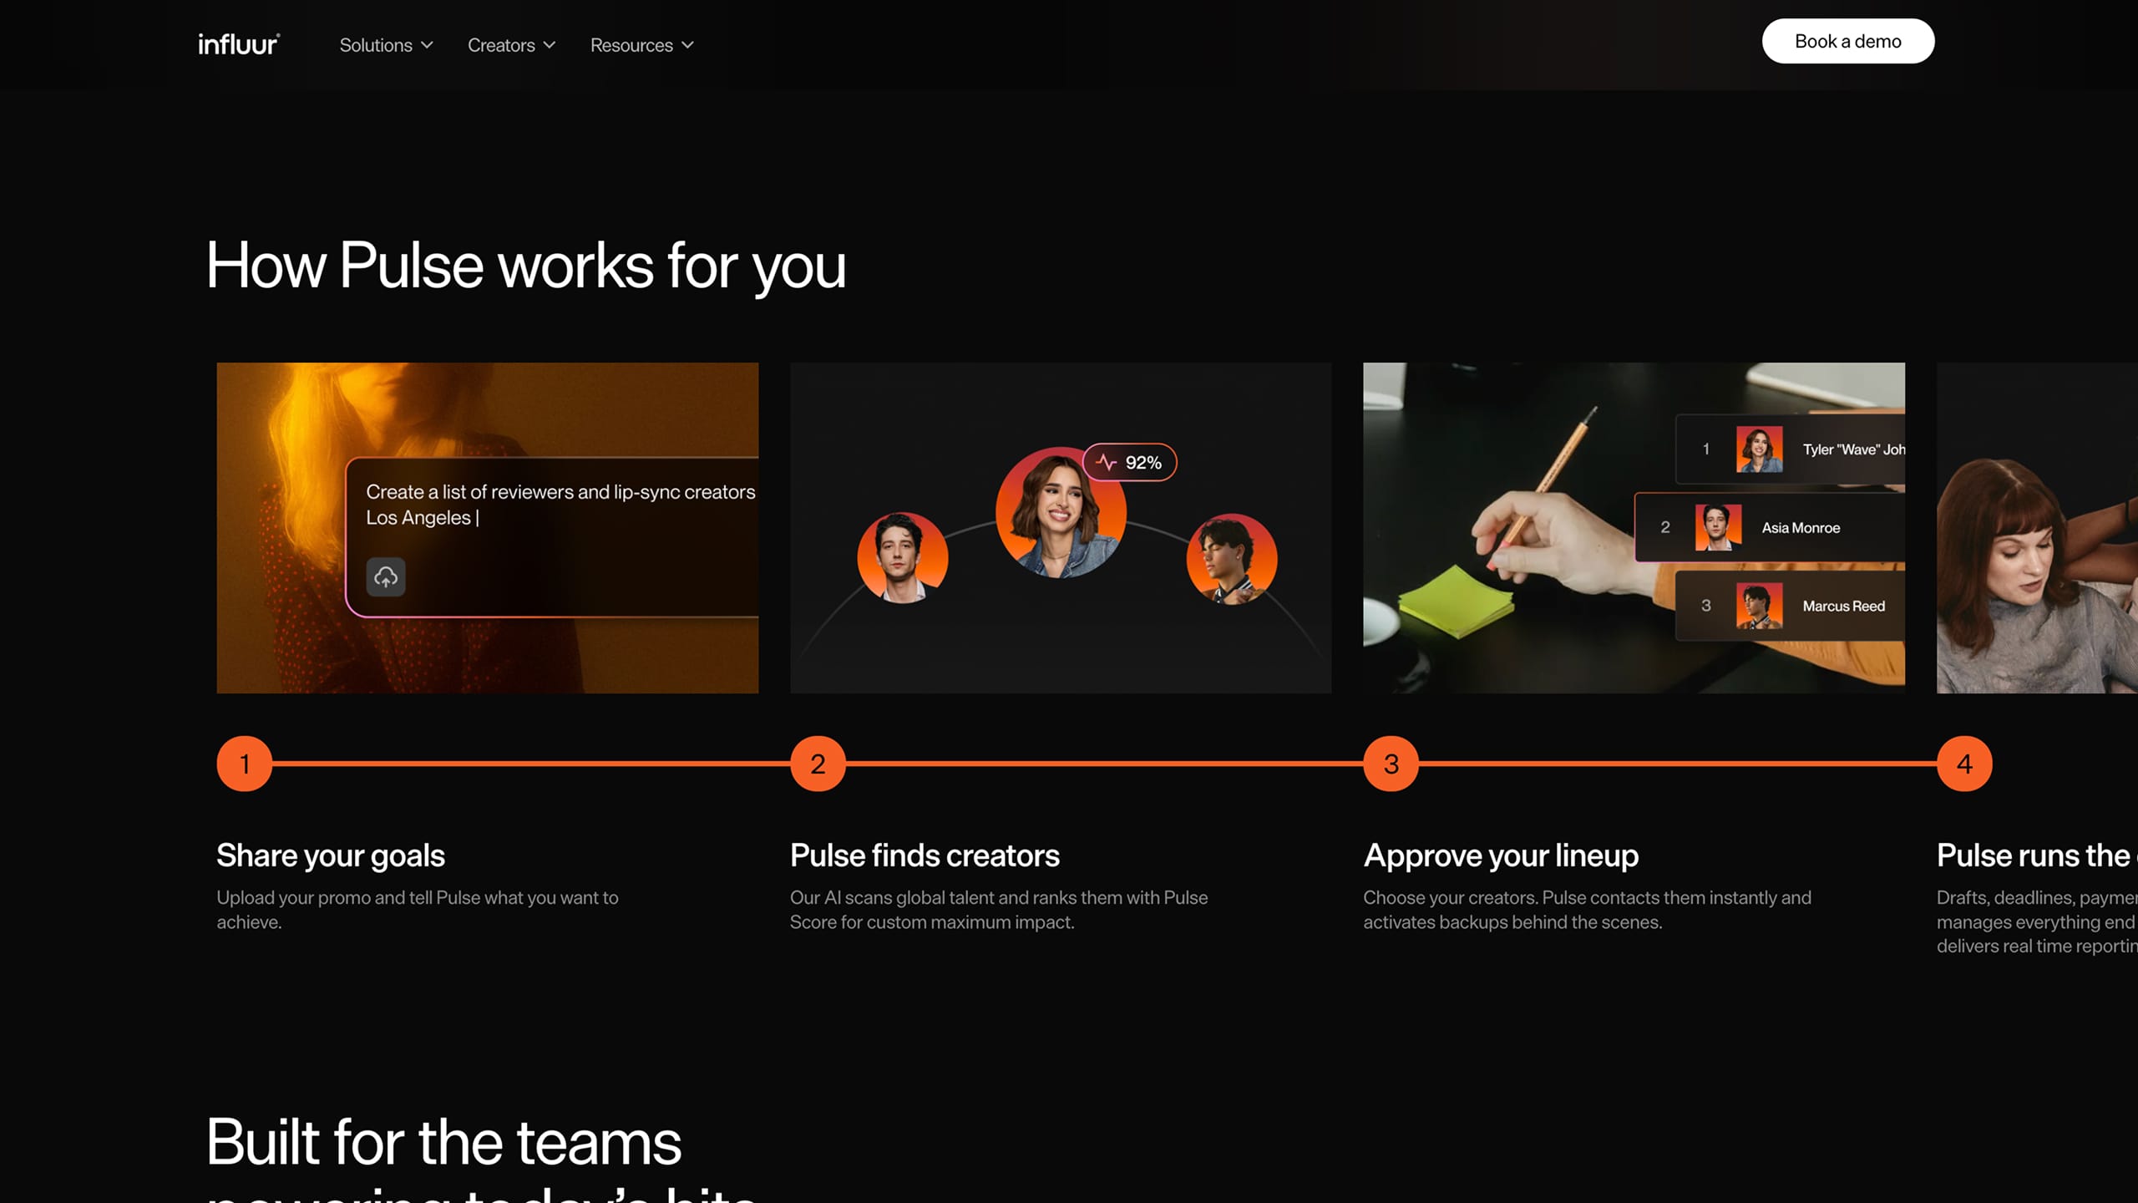Click the "Drafts, deadlines" description text
This screenshot has height=1203, width=2138.
(x=2037, y=922)
